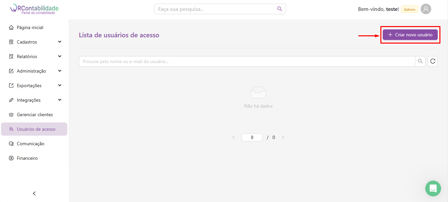Click the magnifier icon in top search bar

pyautogui.click(x=279, y=9)
